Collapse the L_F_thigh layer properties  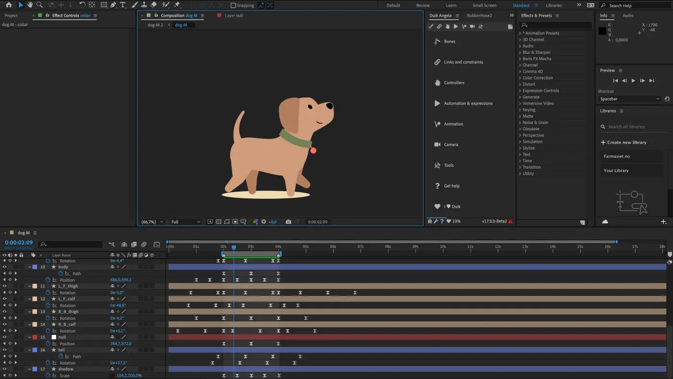click(29, 286)
